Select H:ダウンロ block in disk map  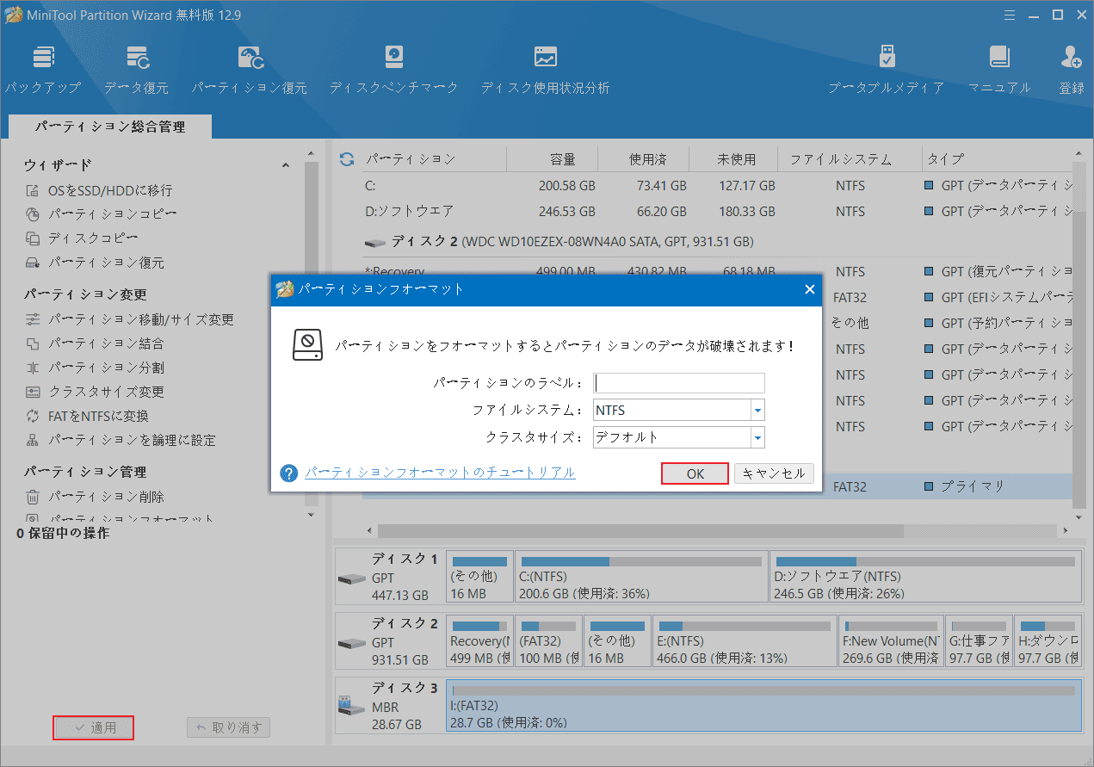(x=1048, y=640)
